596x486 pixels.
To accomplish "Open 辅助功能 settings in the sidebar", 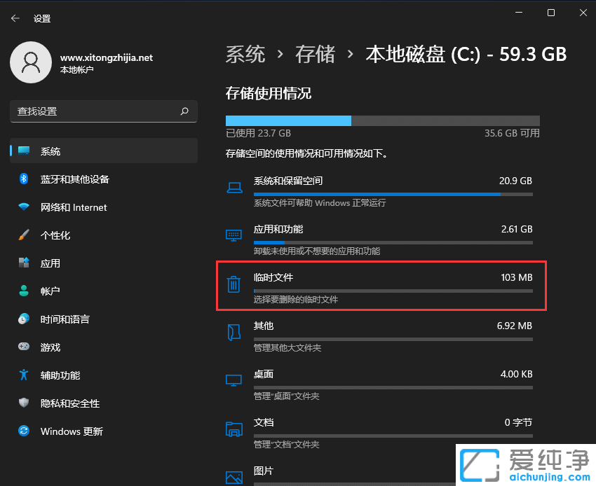I will [60, 375].
